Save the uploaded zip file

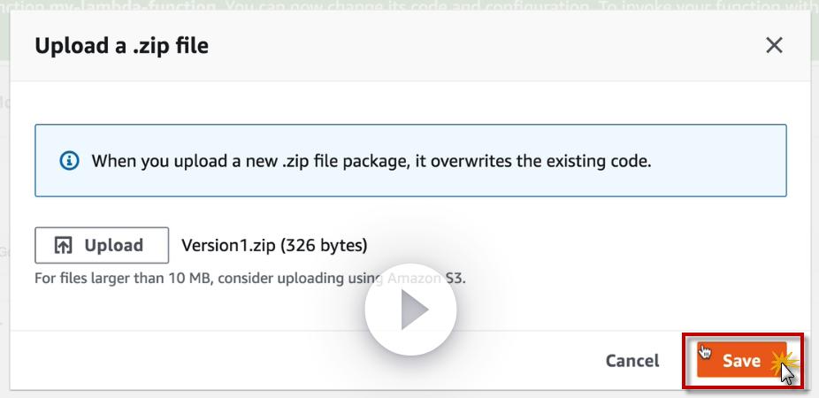pos(740,360)
